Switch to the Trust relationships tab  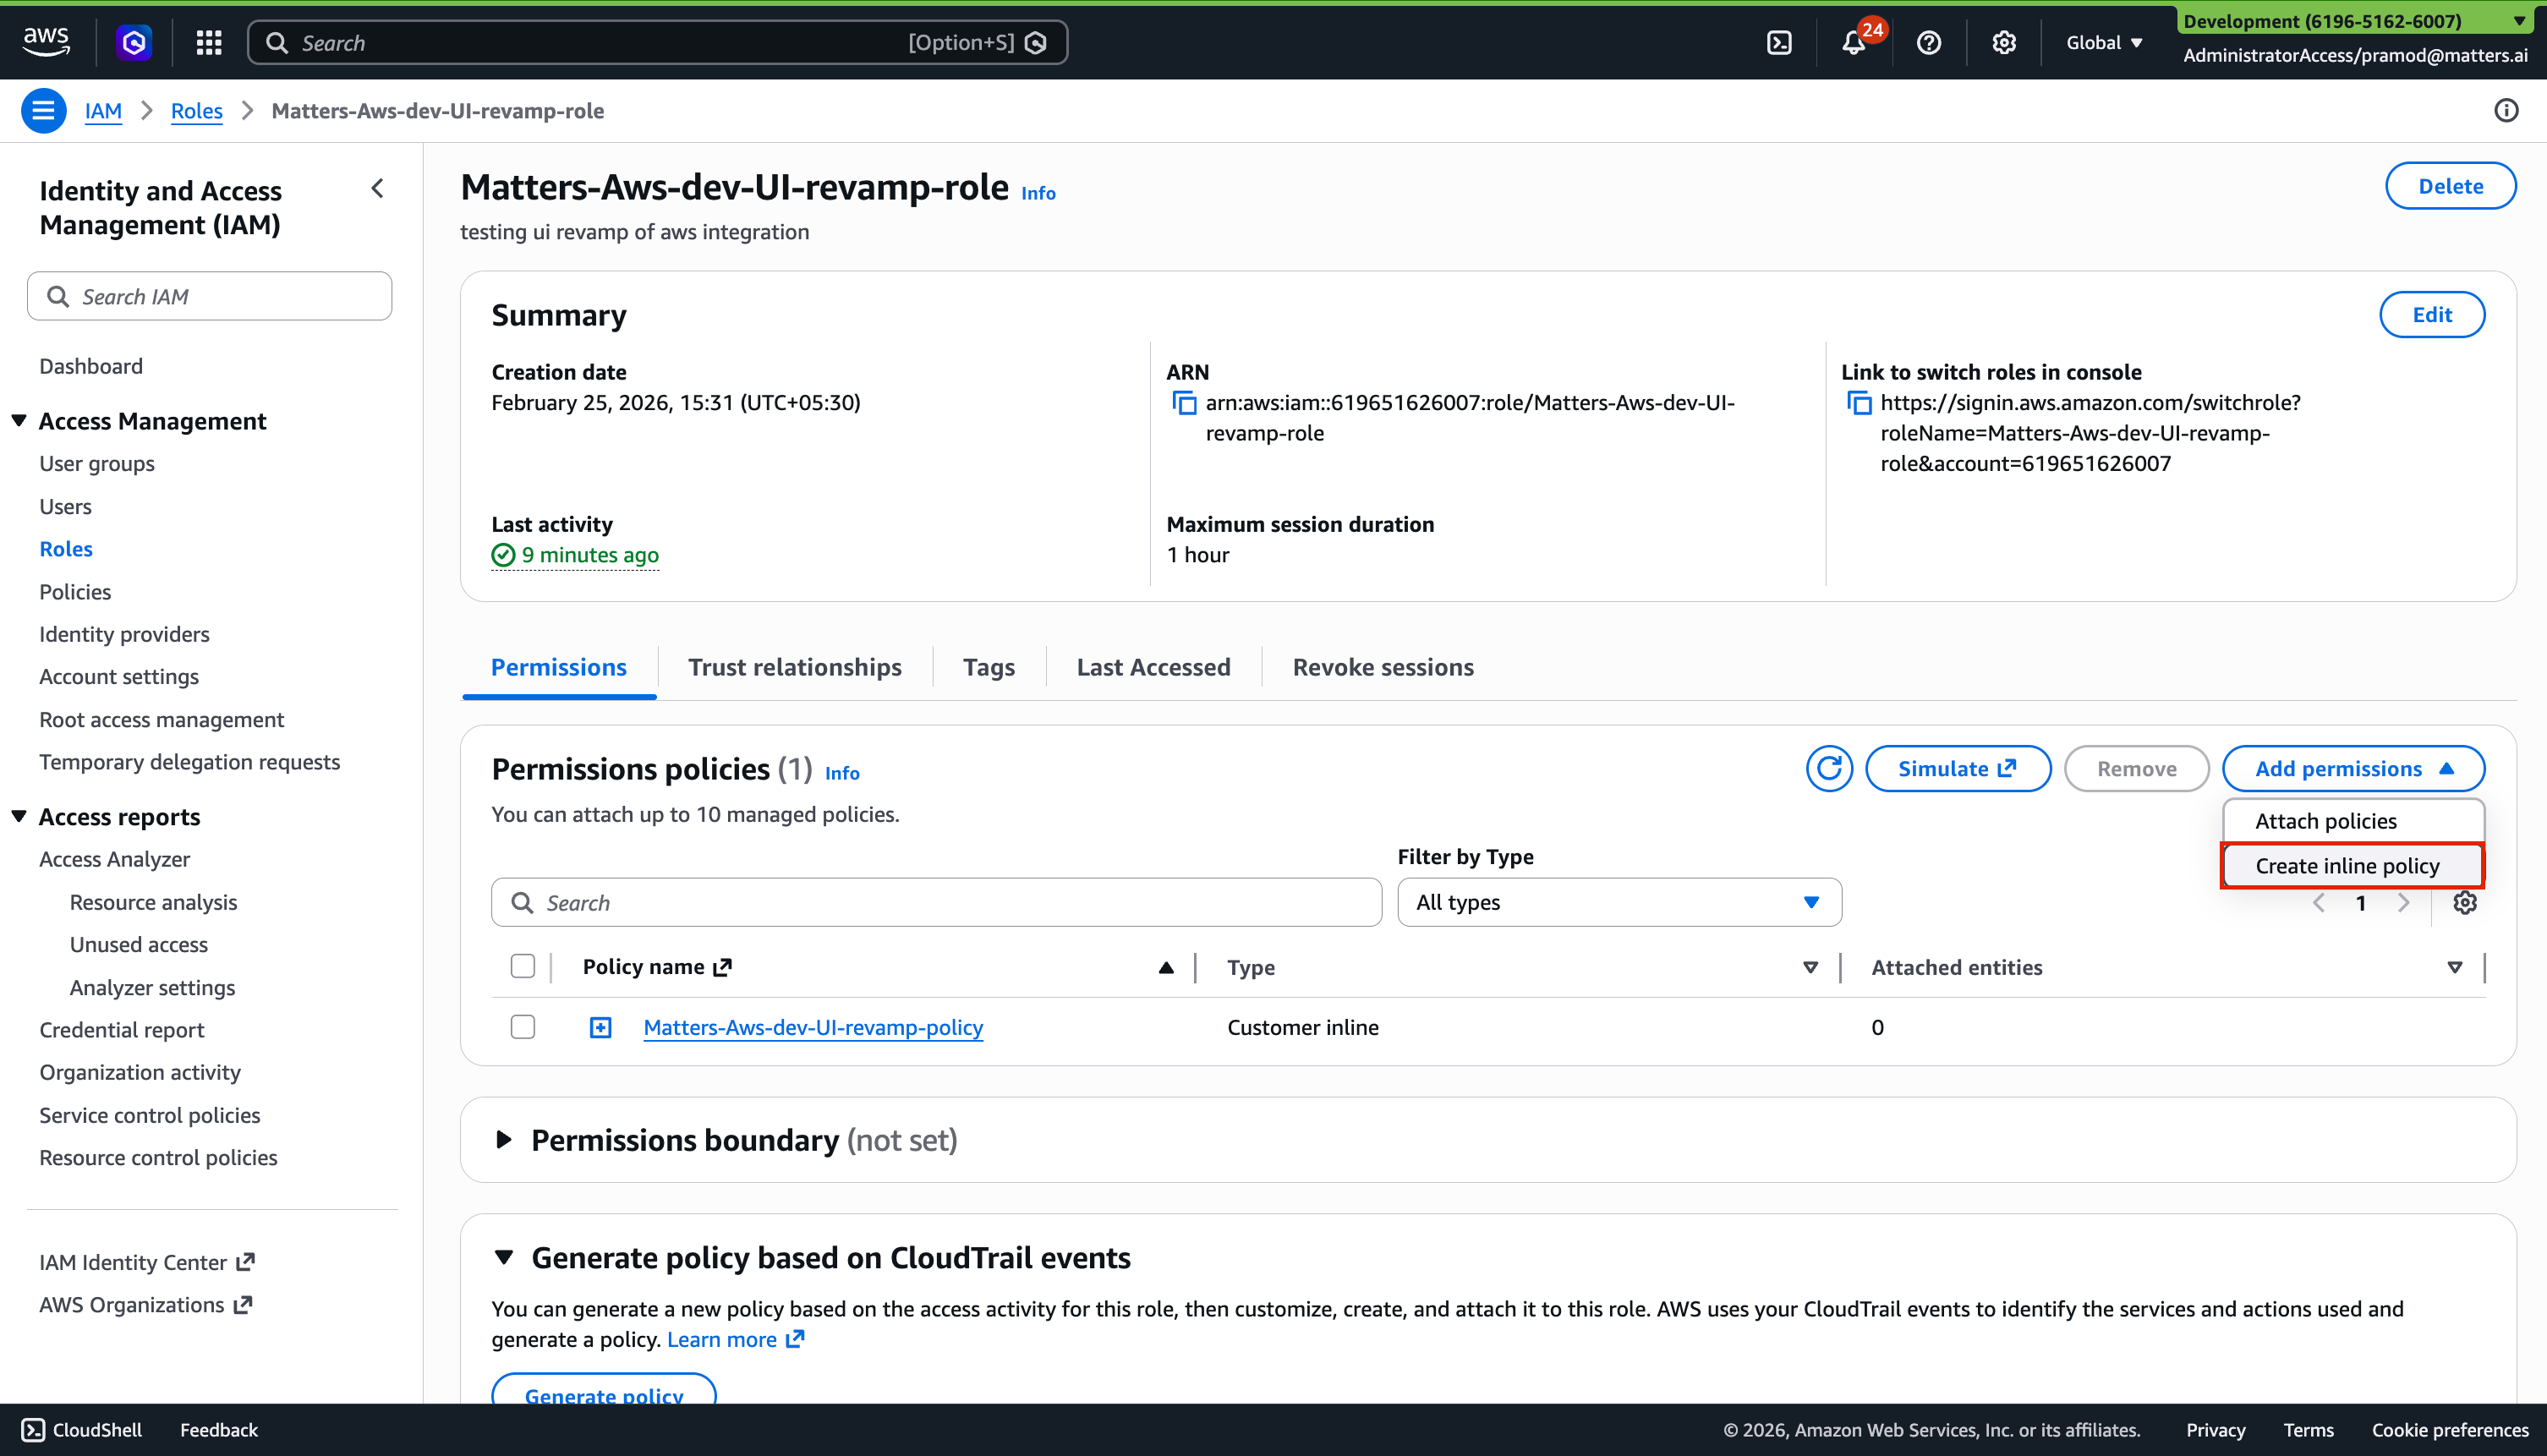[x=794, y=667]
